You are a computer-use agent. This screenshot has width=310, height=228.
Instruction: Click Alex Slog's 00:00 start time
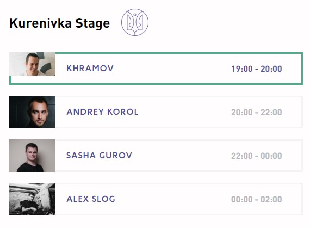(242, 199)
